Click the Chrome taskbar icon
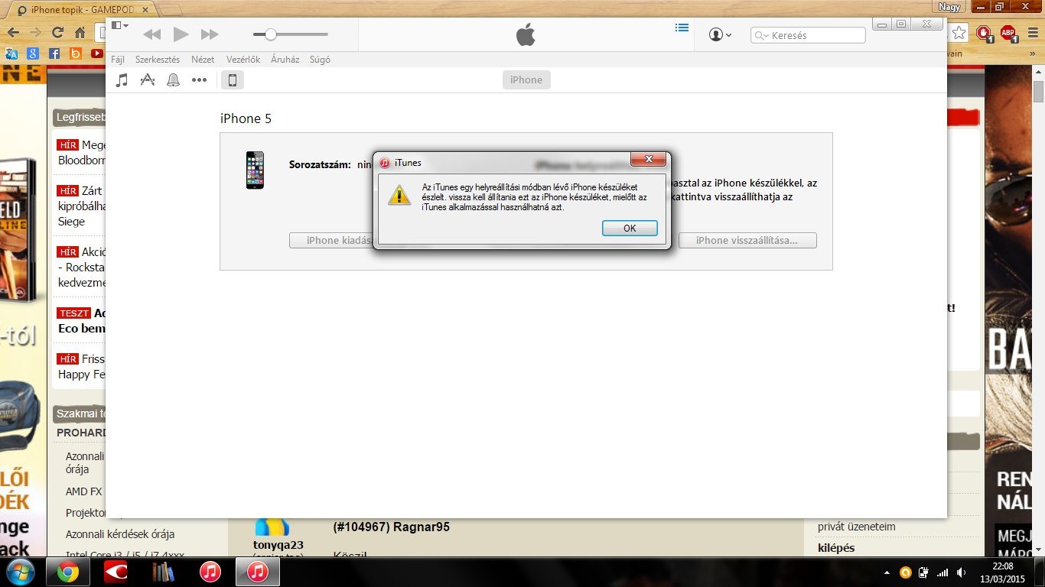This screenshot has height=587, width=1045. click(68, 572)
